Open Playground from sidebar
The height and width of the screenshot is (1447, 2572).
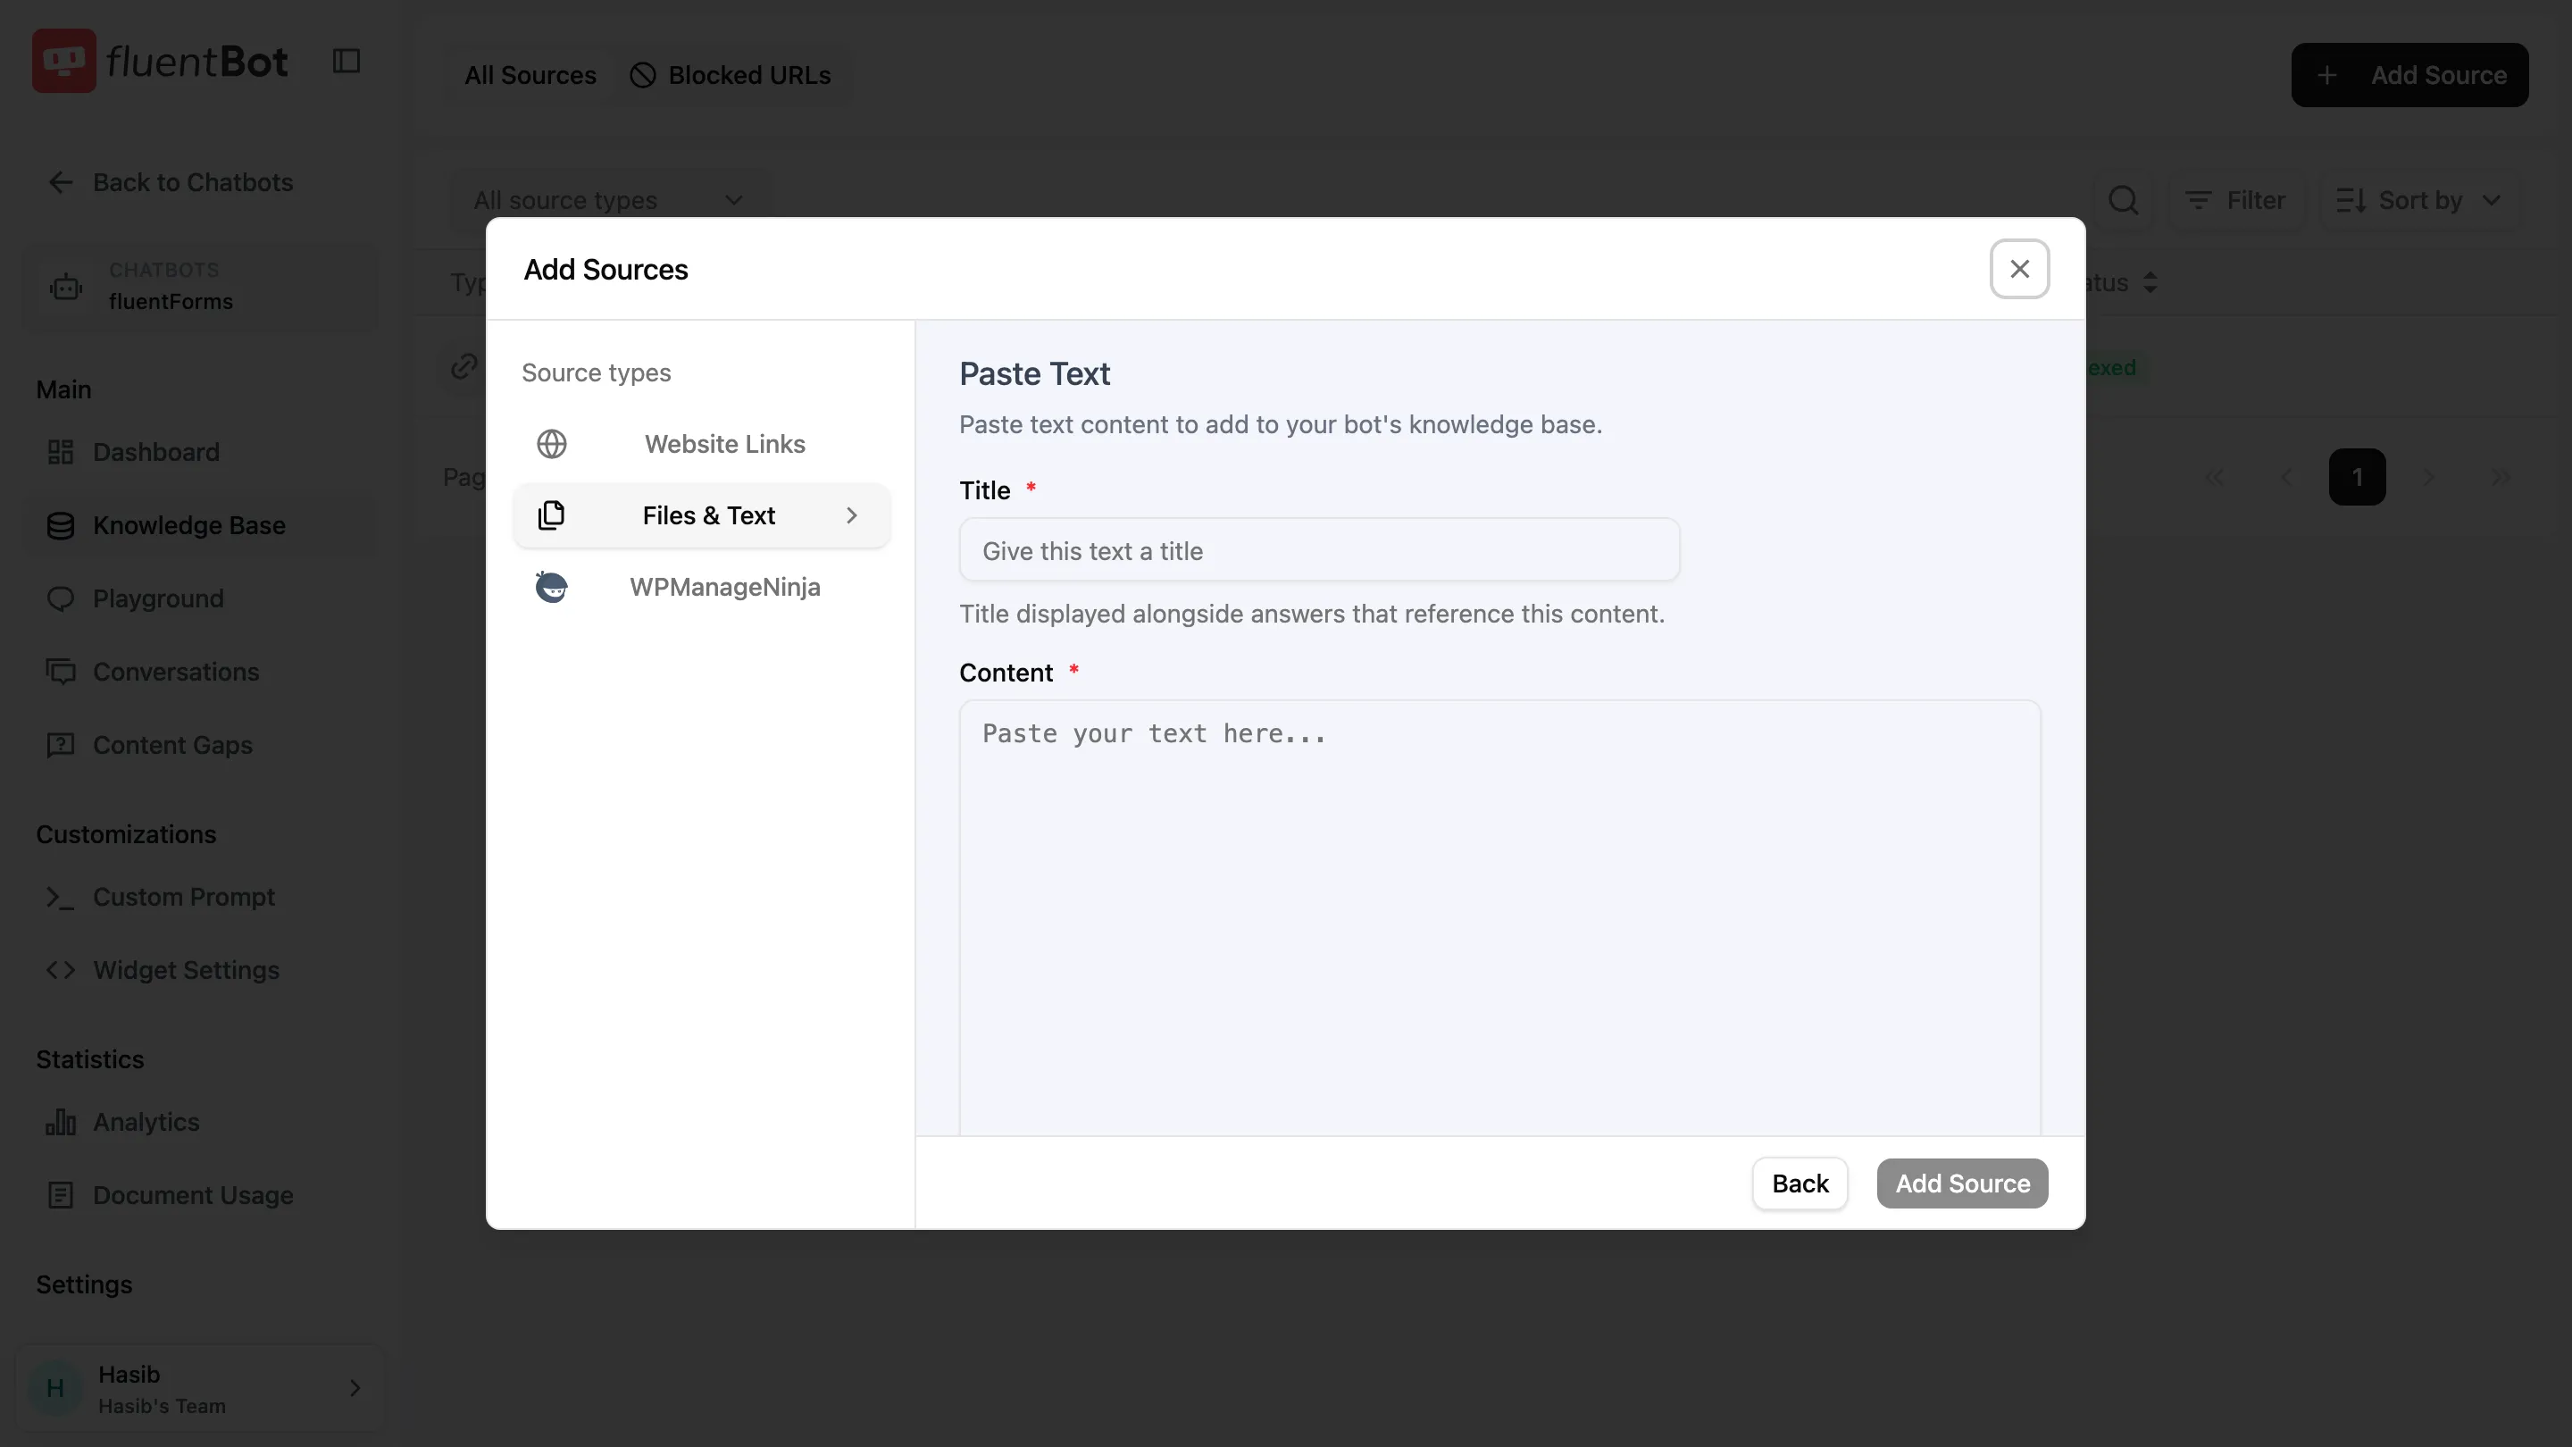200,599
